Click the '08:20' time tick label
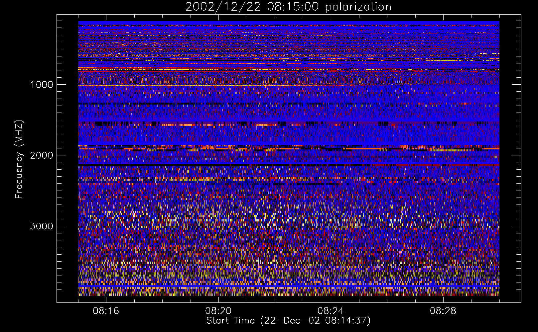The width and height of the screenshot is (538, 332). (x=218, y=311)
